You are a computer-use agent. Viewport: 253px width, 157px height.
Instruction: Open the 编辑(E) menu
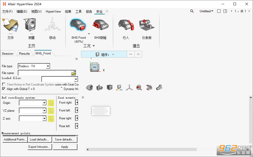click(x=22, y=12)
